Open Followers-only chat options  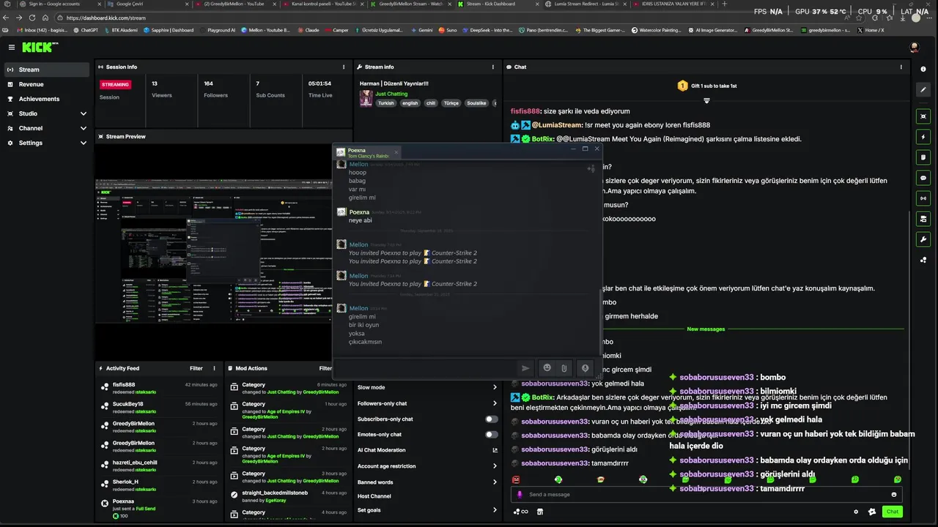427,403
